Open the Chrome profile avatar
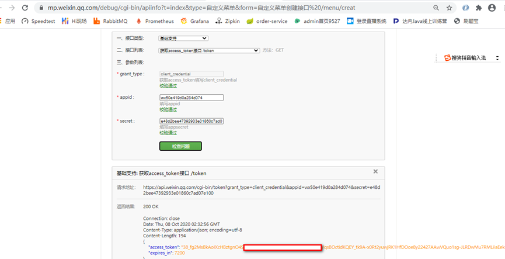 click(x=492, y=8)
